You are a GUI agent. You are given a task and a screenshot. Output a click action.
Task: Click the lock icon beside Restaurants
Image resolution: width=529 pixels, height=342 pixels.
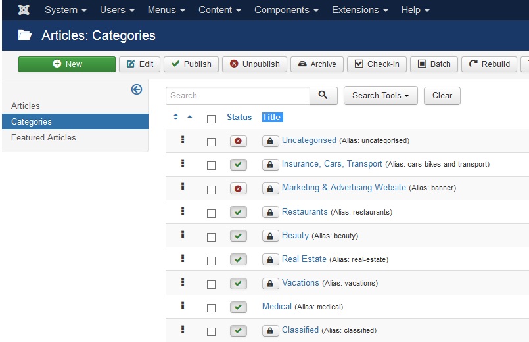coord(270,212)
